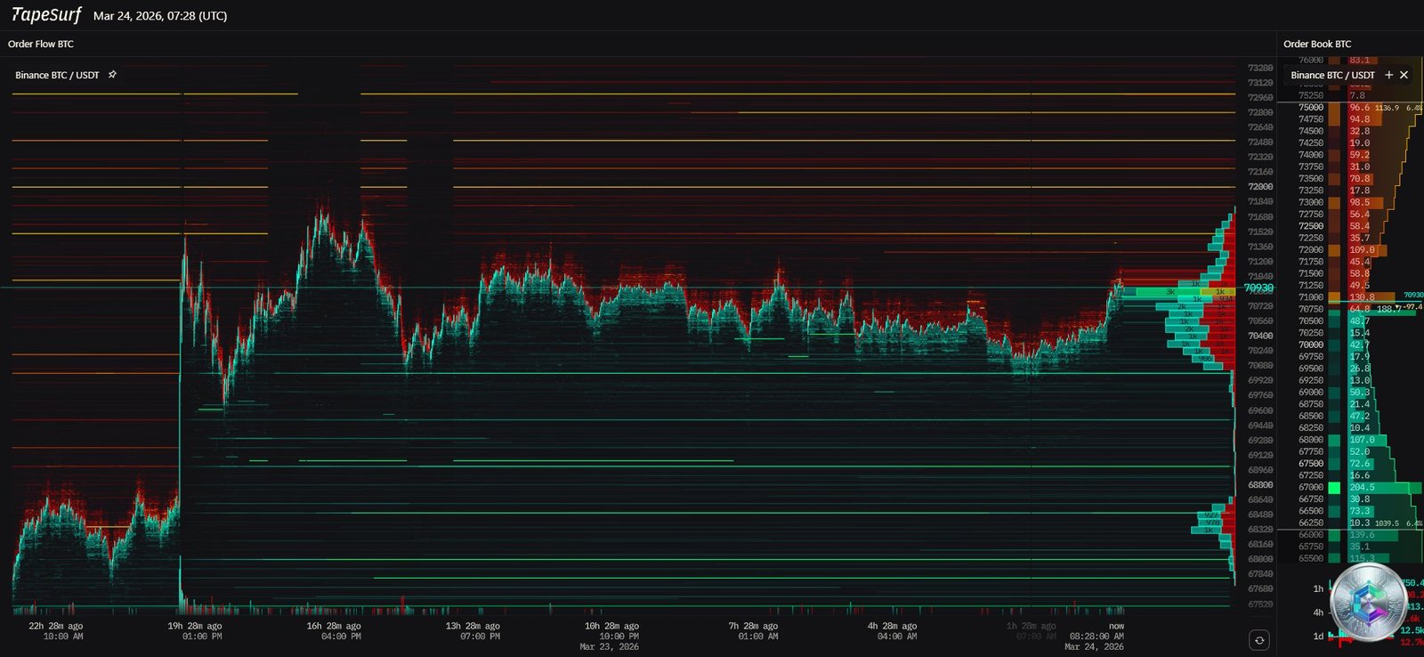Click the 107.0 bid size value

[1362, 440]
